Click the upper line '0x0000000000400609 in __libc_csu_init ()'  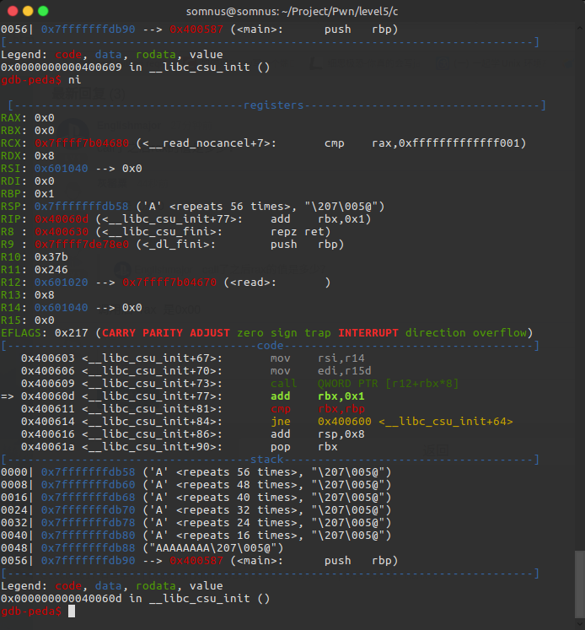tap(136, 67)
